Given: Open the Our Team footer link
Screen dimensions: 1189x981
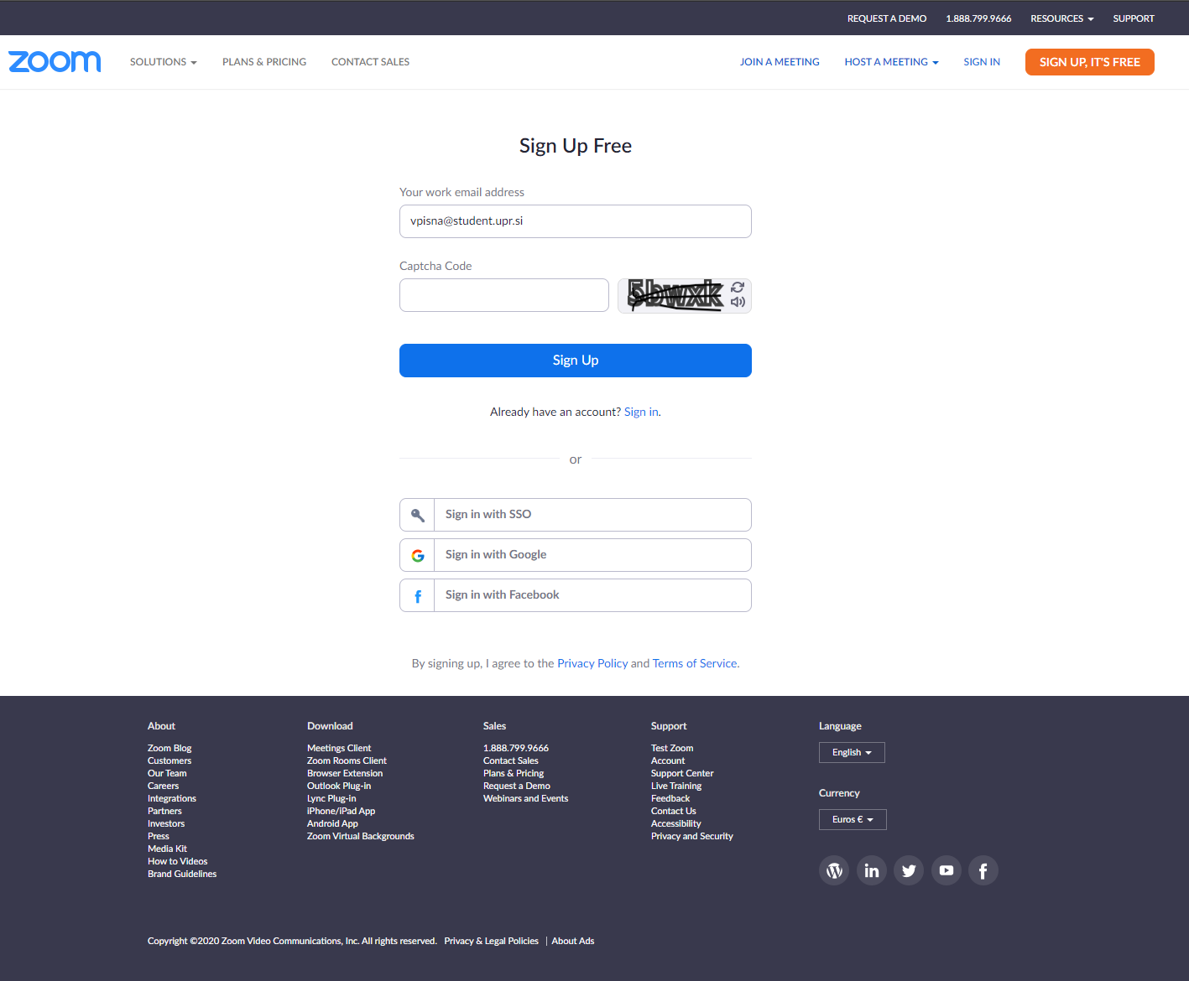Looking at the screenshot, I should pos(167,773).
